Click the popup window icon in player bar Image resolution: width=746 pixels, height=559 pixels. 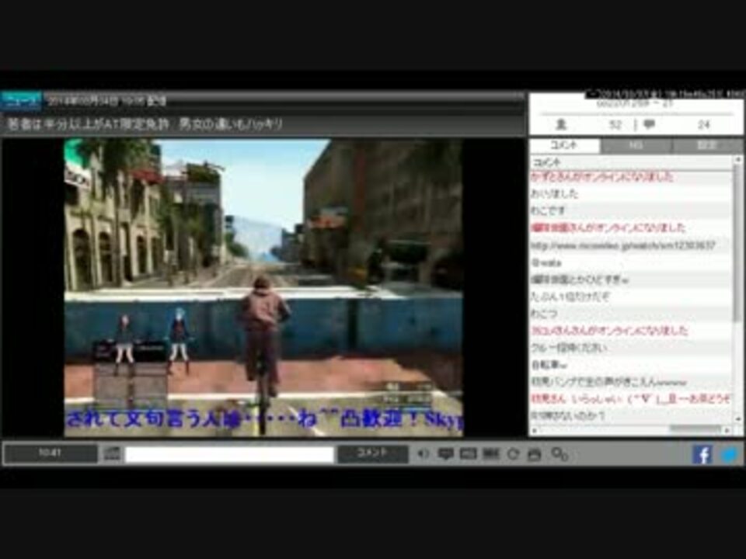click(535, 454)
